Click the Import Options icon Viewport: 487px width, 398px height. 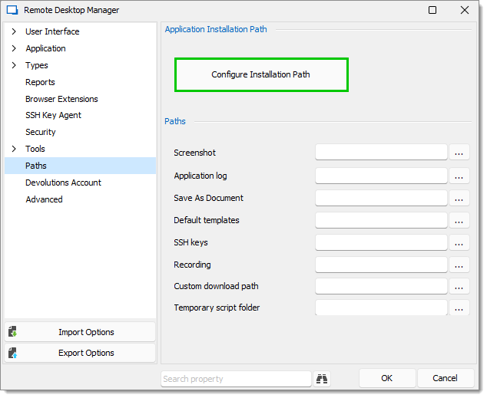(x=13, y=331)
